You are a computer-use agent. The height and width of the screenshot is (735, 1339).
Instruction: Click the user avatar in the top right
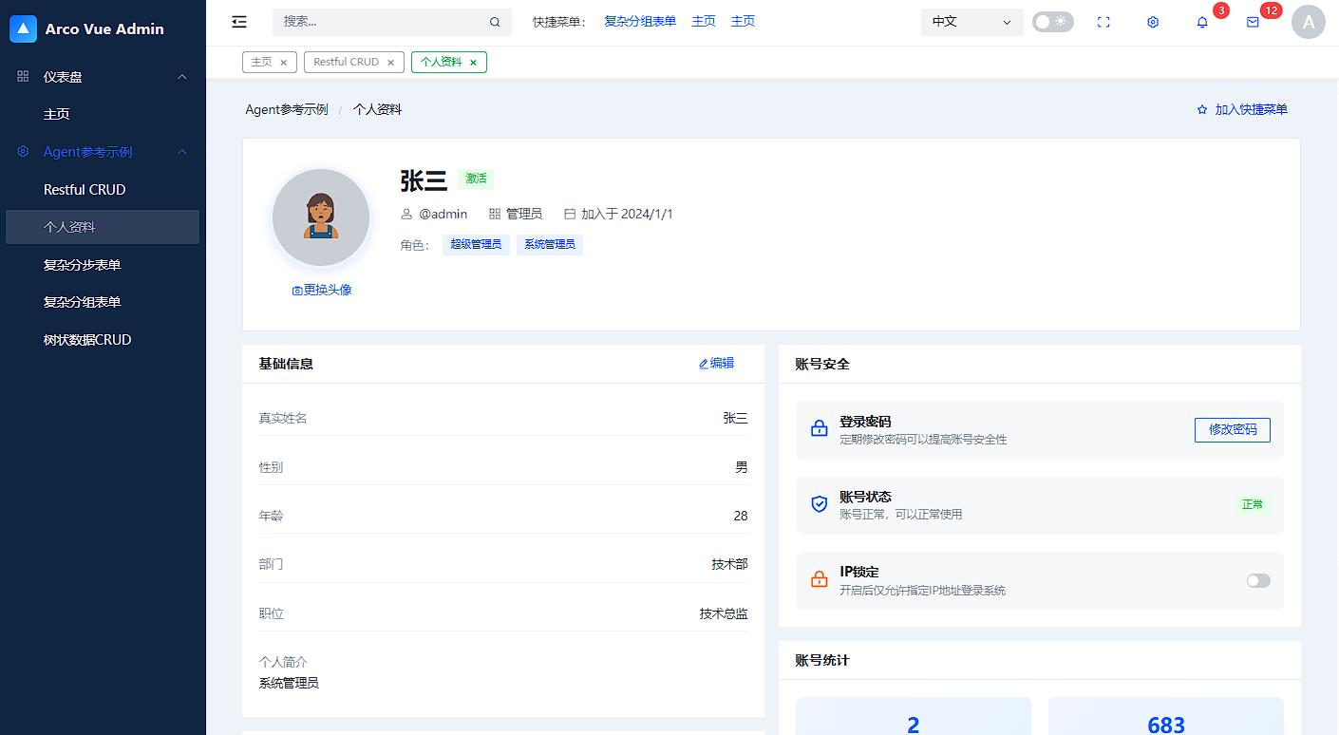point(1309,22)
